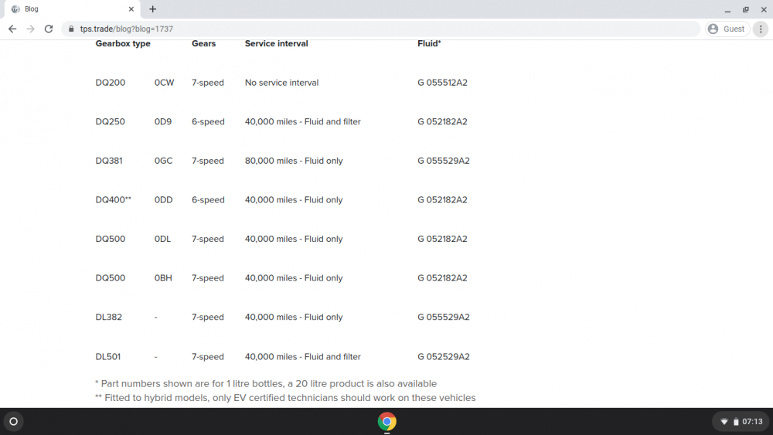Click DQ250 '40,000 miles - Fluid and filter'
Viewport: 773px width, 435px height.
pos(303,121)
